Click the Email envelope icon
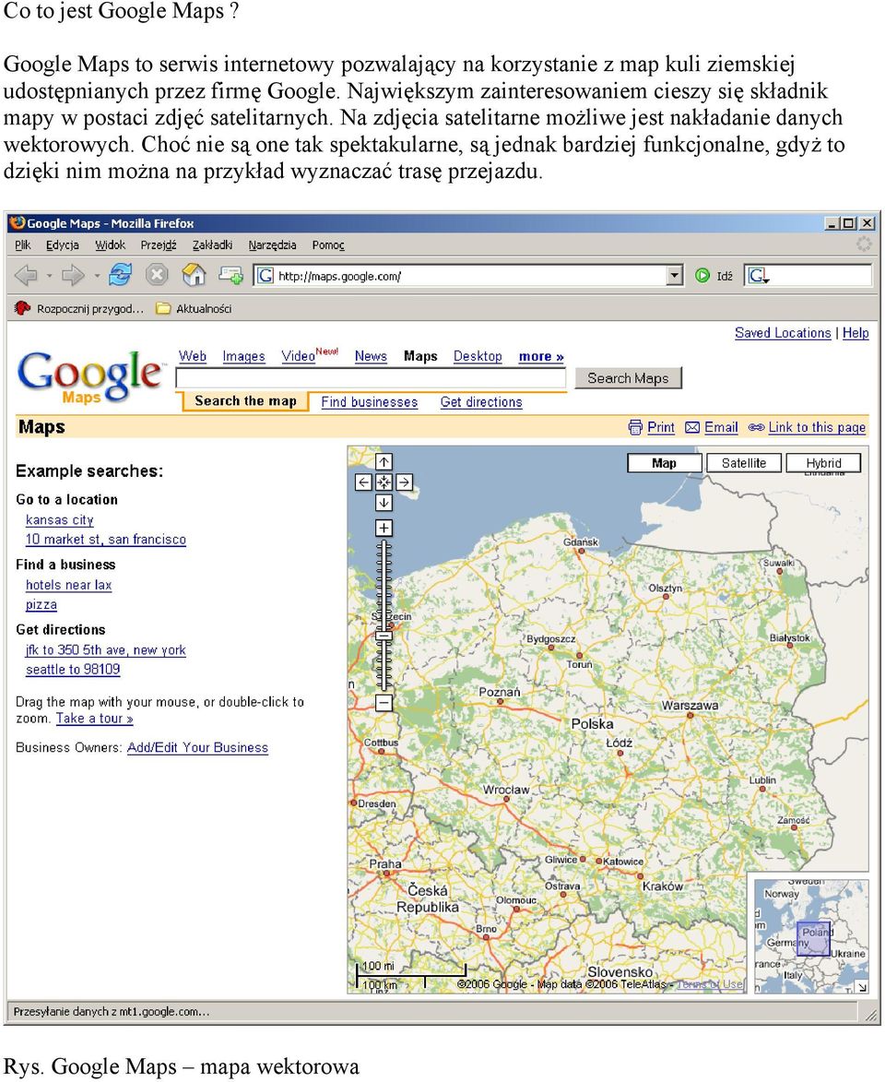Viewport: 885px width, 1082px height. pyautogui.click(x=691, y=428)
